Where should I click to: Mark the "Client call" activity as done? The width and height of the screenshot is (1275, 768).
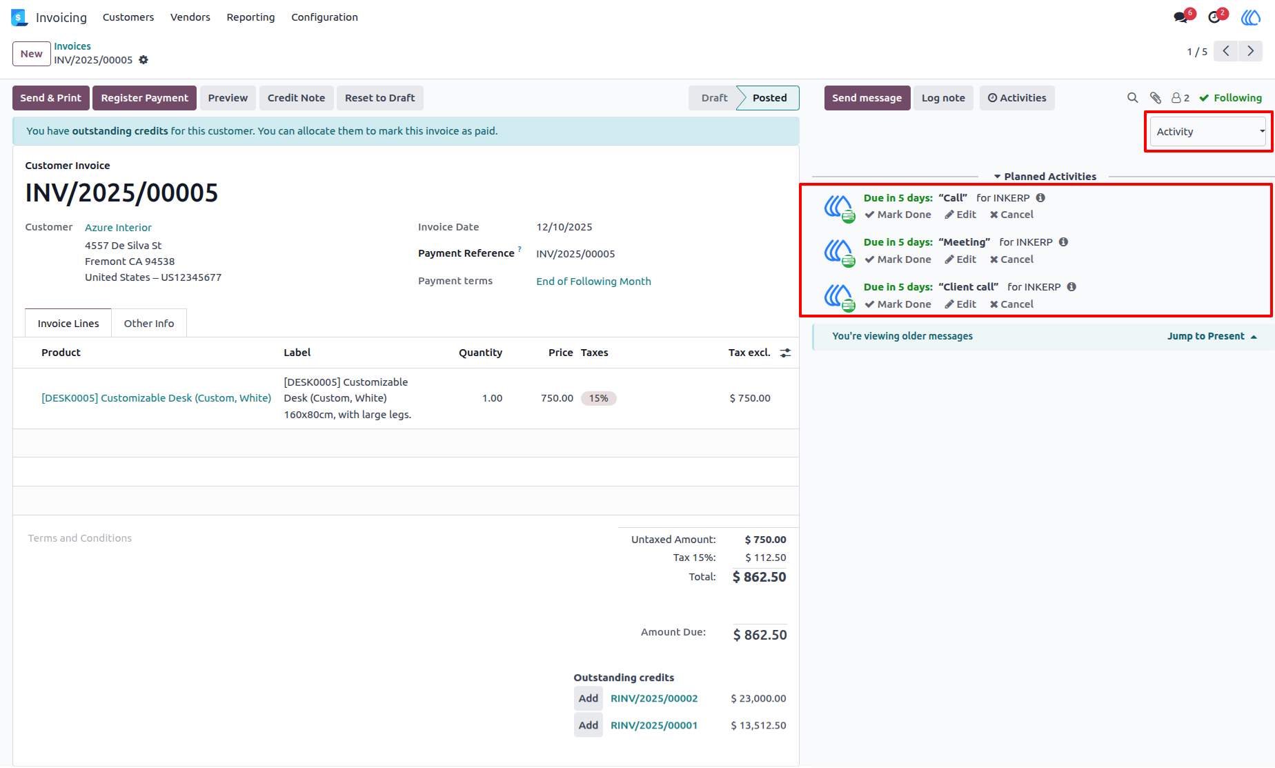coord(898,304)
